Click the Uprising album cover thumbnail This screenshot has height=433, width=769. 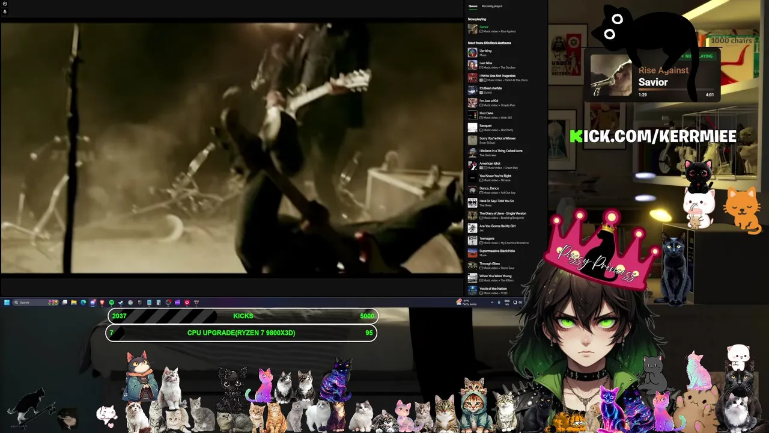(472, 52)
